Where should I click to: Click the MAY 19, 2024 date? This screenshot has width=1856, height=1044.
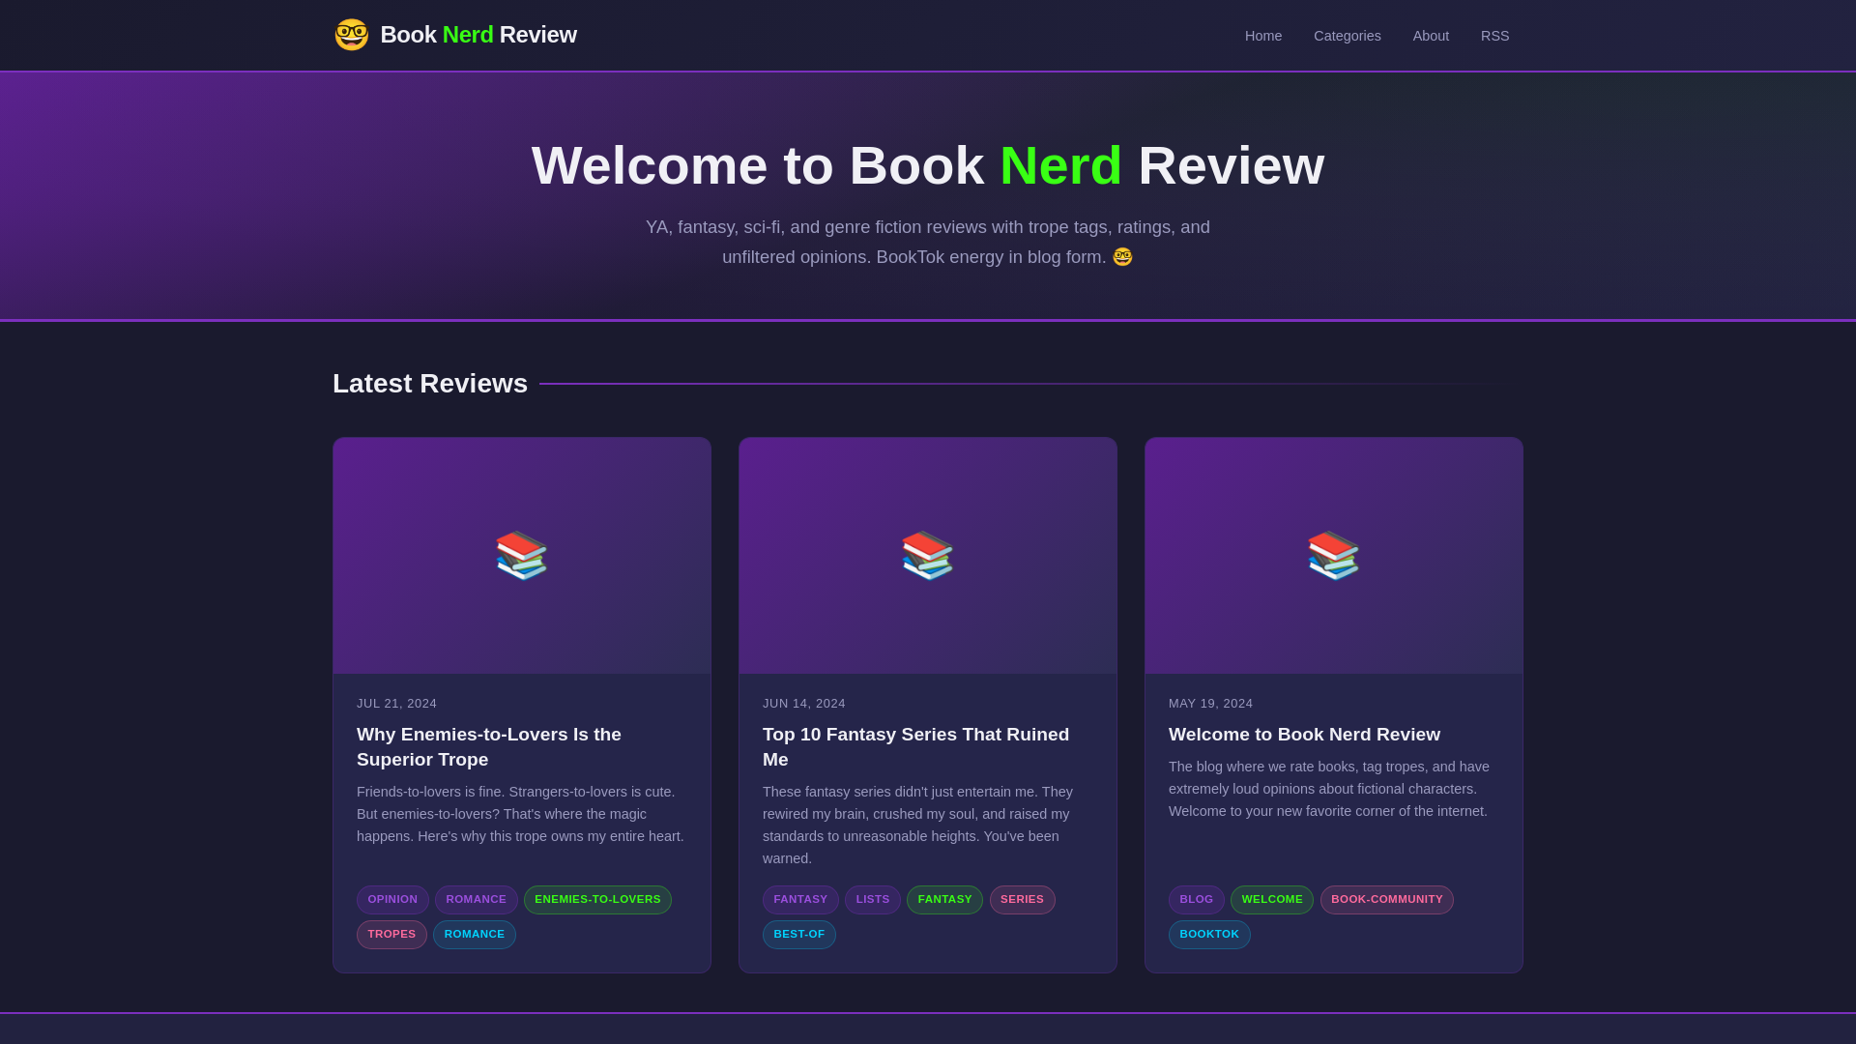click(1210, 704)
